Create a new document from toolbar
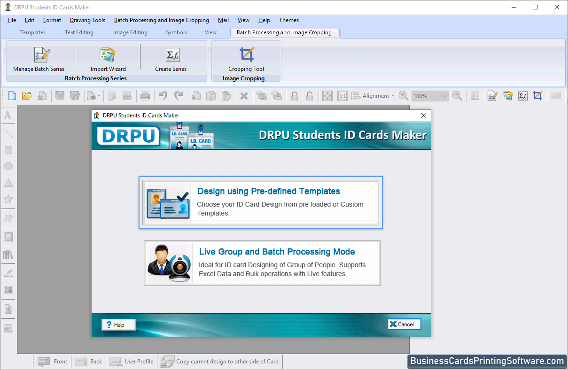Image resolution: width=568 pixels, height=370 pixels. tap(12, 96)
